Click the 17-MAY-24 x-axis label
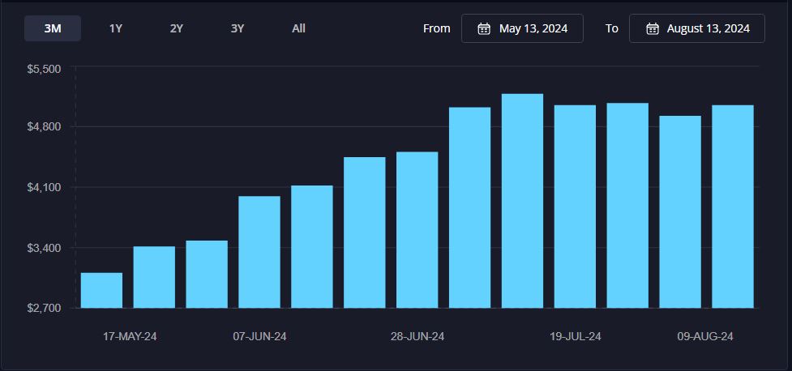This screenshot has width=792, height=371. (129, 336)
